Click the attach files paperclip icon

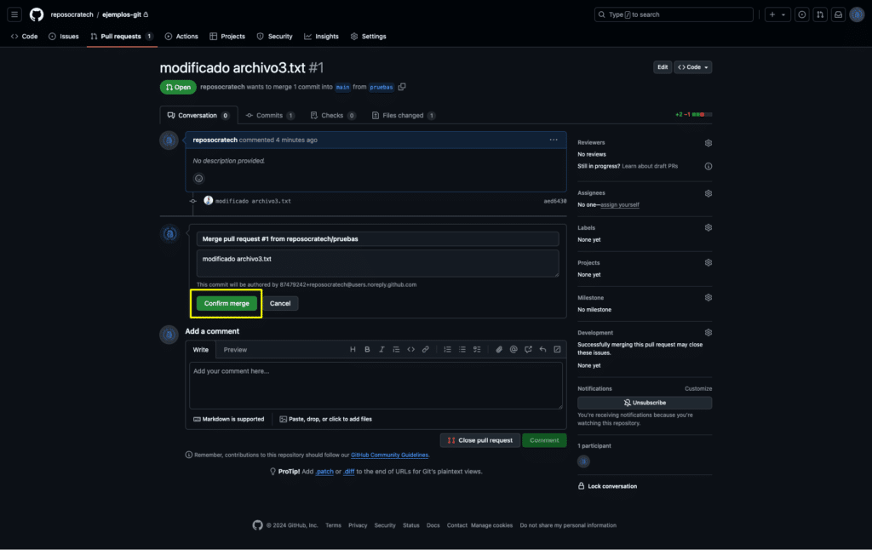point(499,349)
